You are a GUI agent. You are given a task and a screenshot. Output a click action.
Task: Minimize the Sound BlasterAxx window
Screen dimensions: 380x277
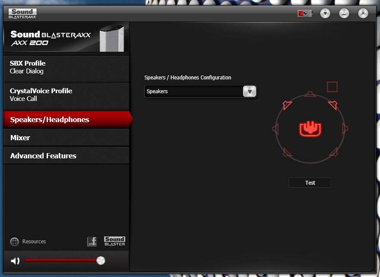(344, 13)
